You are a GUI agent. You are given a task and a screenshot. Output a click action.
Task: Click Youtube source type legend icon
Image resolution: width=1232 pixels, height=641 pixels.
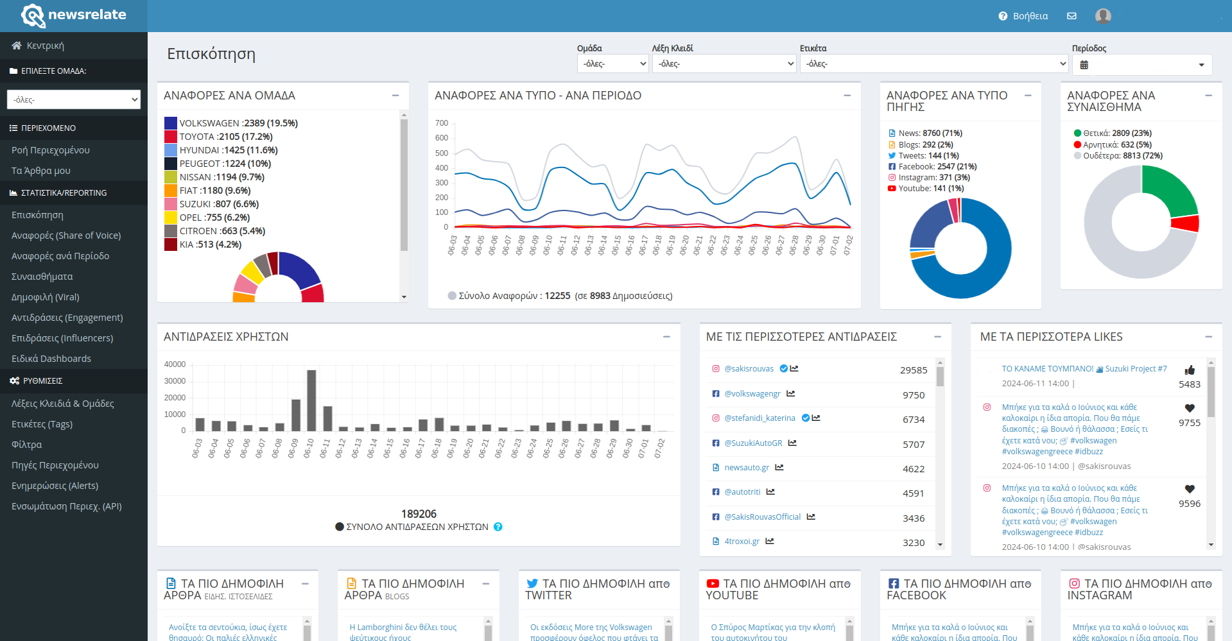[x=892, y=189]
